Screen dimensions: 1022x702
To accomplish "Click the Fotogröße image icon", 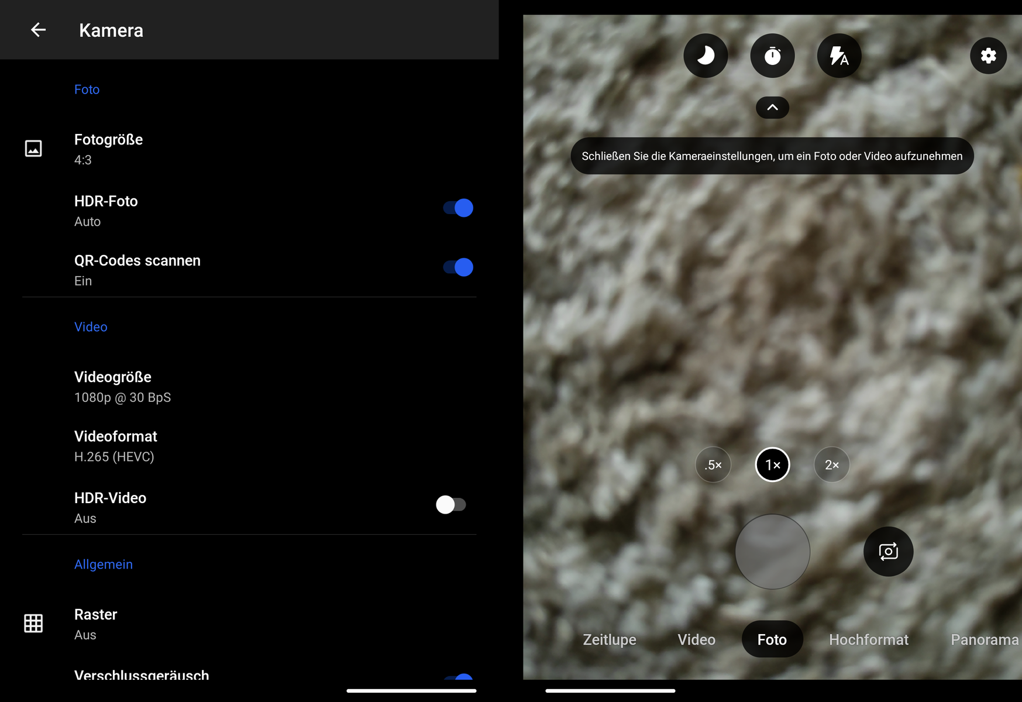I will [33, 149].
